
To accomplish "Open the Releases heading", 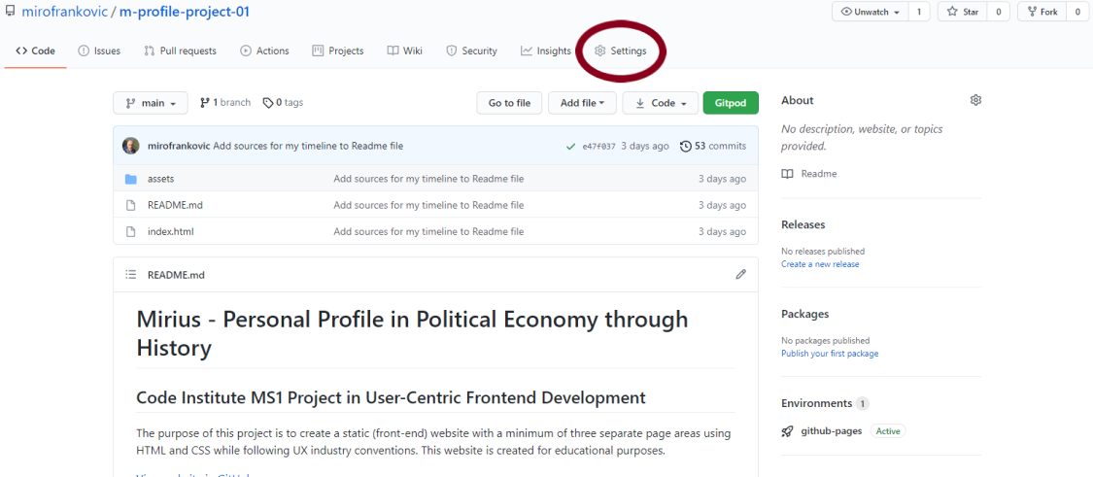I will pyautogui.click(x=803, y=224).
